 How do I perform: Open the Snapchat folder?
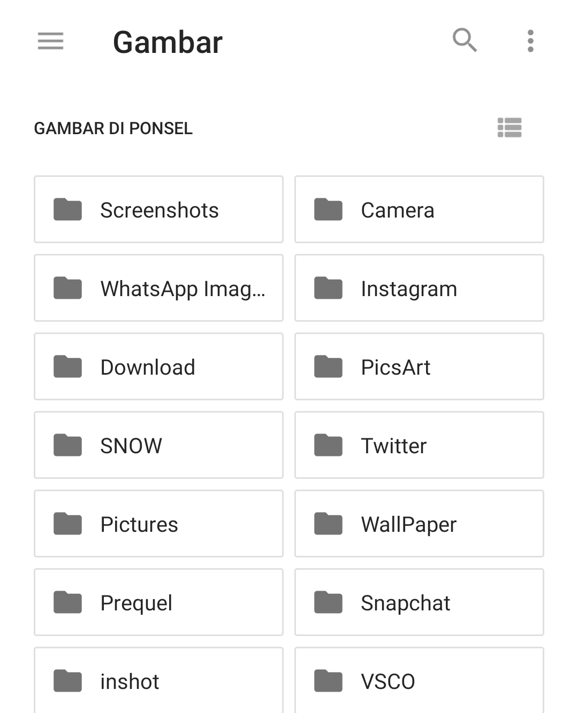(419, 602)
